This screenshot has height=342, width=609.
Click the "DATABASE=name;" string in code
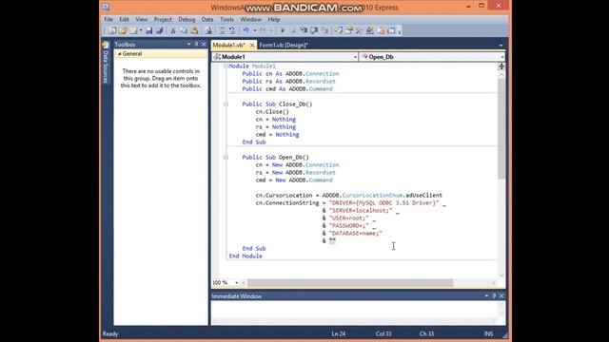tap(356, 234)
